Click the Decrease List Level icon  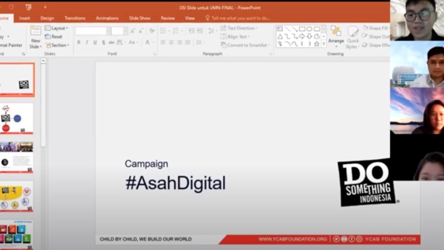[x=191, y=31]
